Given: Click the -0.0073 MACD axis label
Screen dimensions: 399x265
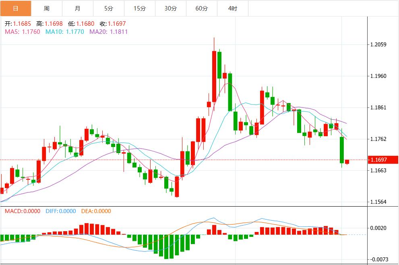Looking at the screenshot, I should pyautogui.click(x=379, y=259).
